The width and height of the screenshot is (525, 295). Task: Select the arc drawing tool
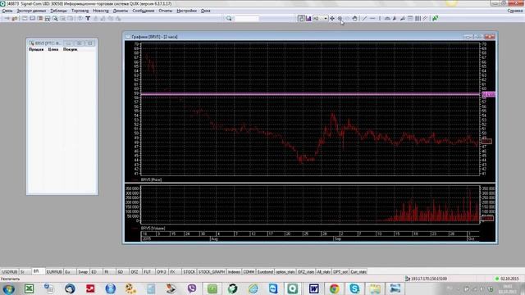pyautogui.click(x=387, y=18)
